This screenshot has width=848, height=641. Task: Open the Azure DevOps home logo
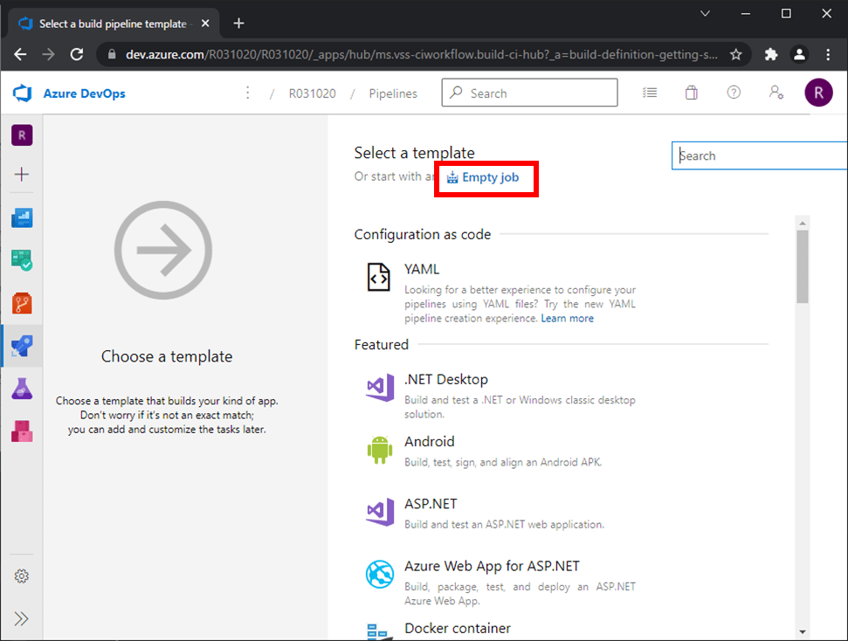(x=22, y=93)
